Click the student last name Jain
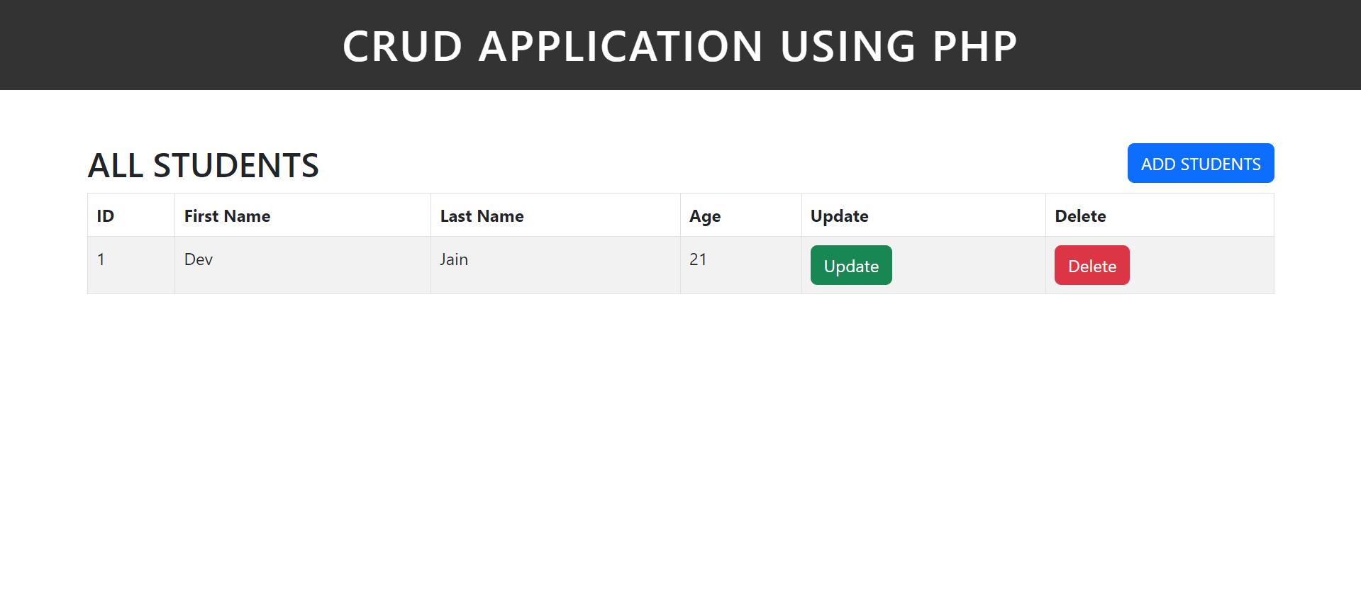 (x=453, y=259)
